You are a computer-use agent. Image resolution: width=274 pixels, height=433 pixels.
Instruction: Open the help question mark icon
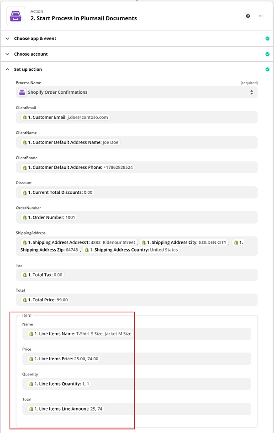point(248,16)
